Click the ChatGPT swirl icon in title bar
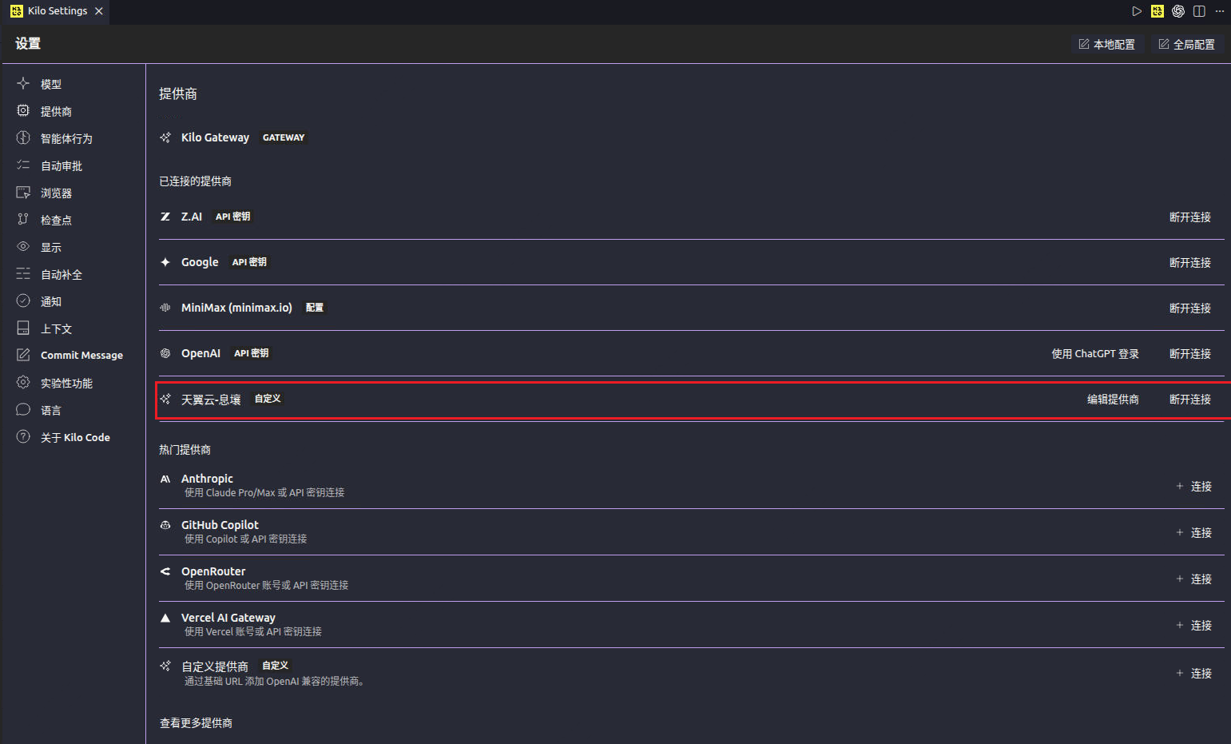This screenshot has width=1231, height=744. [1178, 11]
